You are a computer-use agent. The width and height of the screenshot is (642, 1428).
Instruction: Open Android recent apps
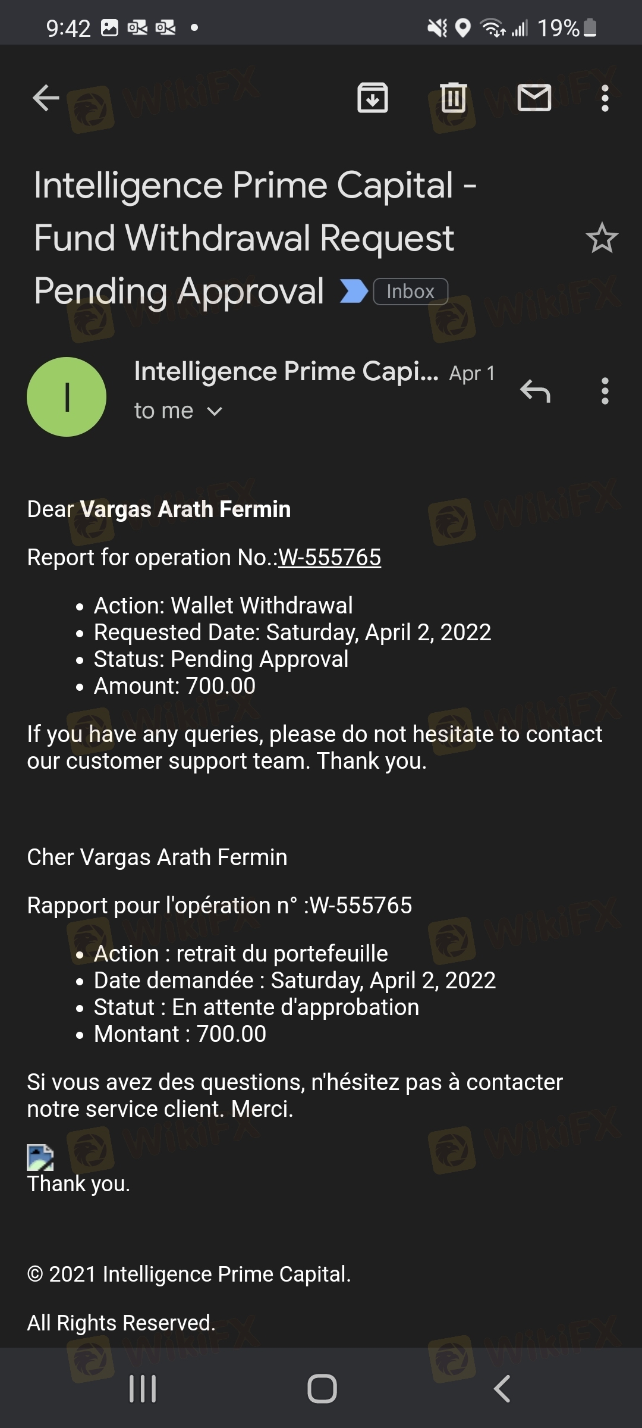[143, 1389]
